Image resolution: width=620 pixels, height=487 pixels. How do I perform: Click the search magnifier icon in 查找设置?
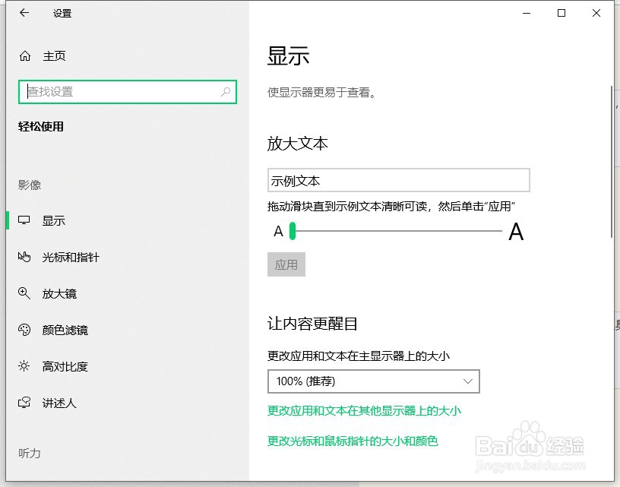click(x=226, y=92)
